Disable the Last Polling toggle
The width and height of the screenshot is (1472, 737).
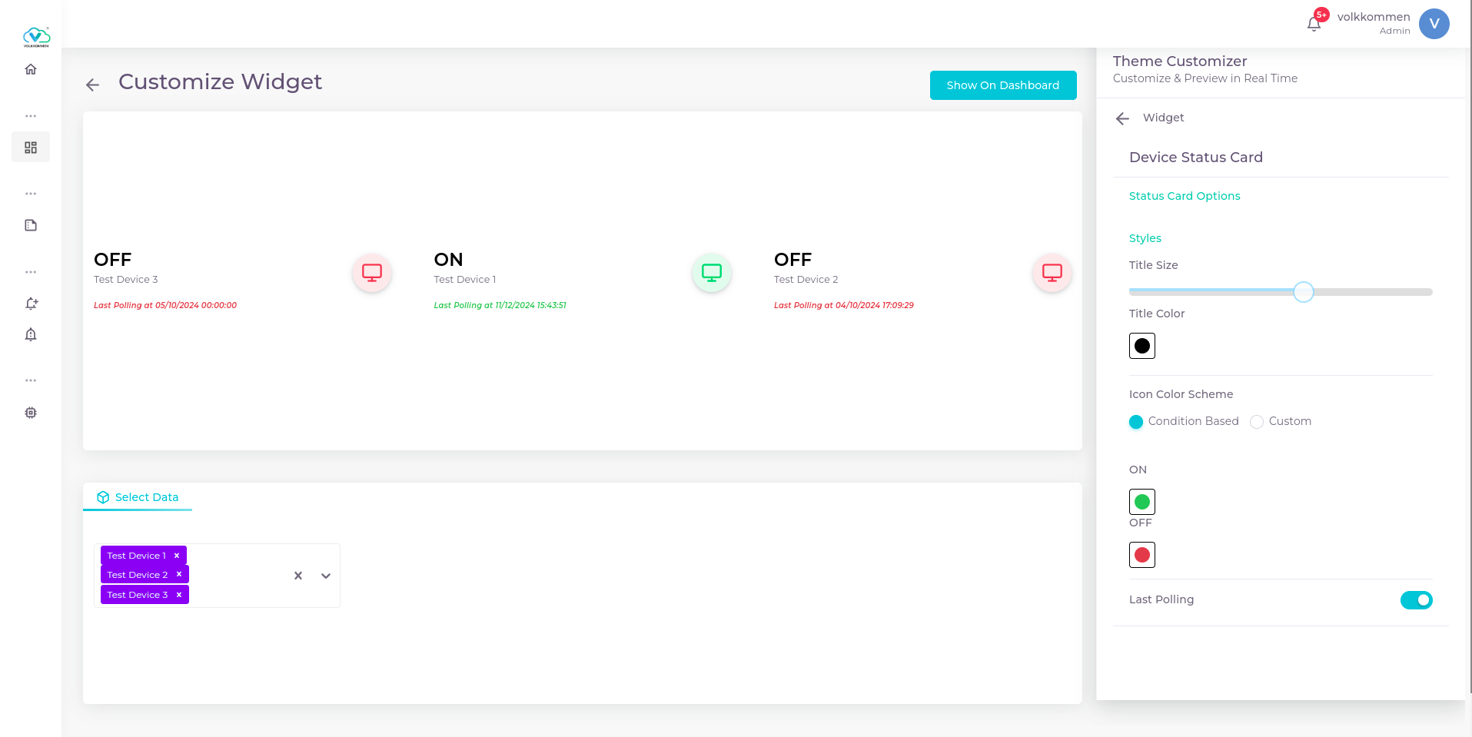click(x=1416, y=599)
